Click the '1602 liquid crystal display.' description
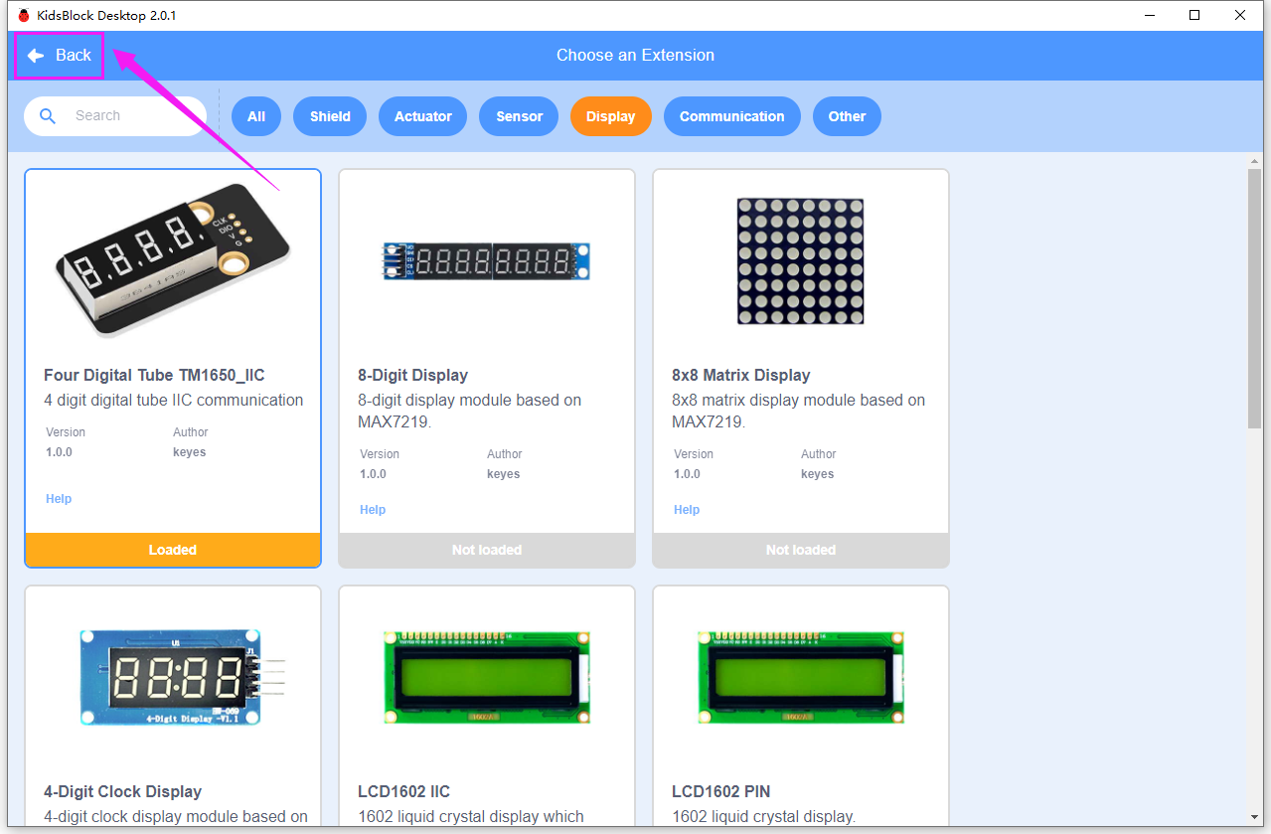The height and width of the screenshot is (834, 1271). pos(763,817)
